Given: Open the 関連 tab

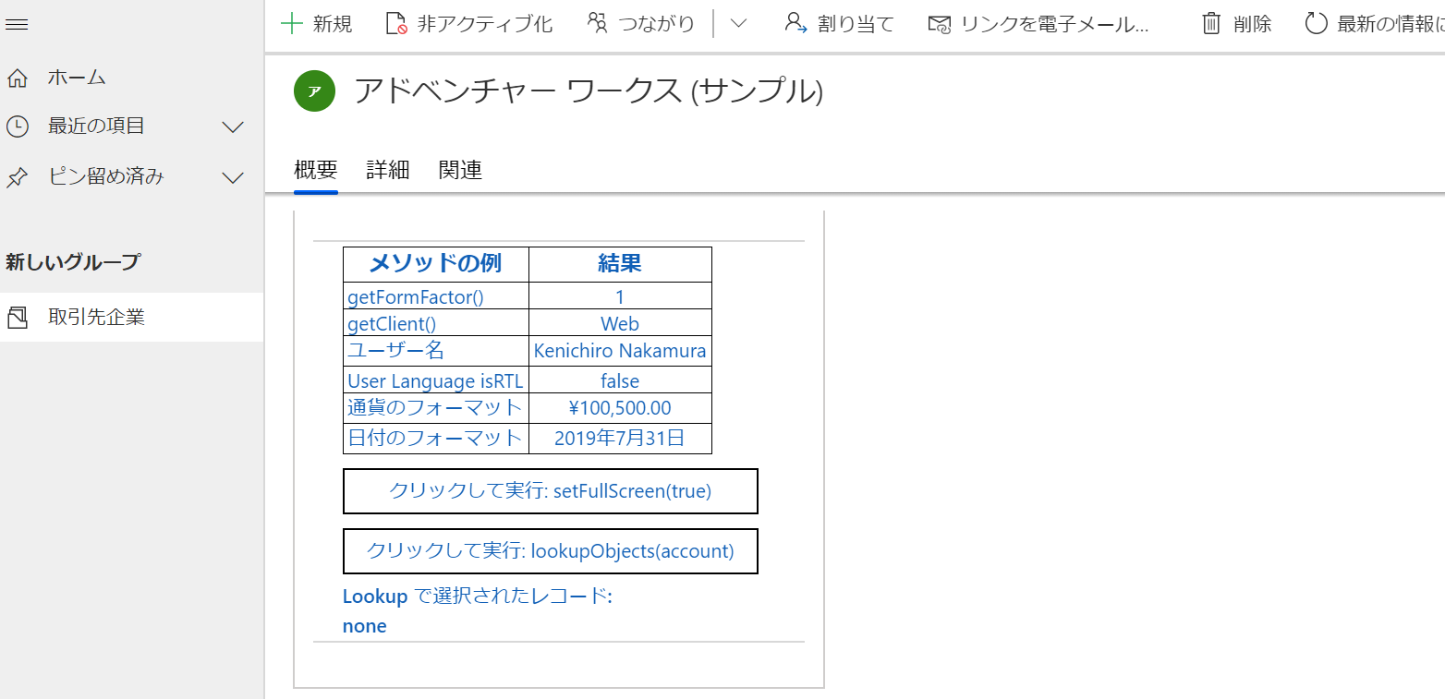Looking at the screenshot, I should point(460,170).
